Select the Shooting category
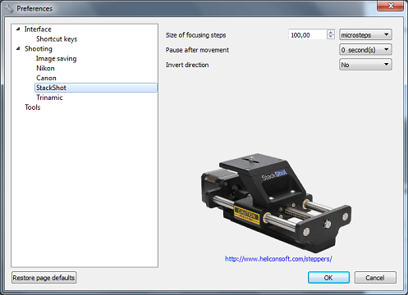This screenshot has height=295, width=408. 39,49
